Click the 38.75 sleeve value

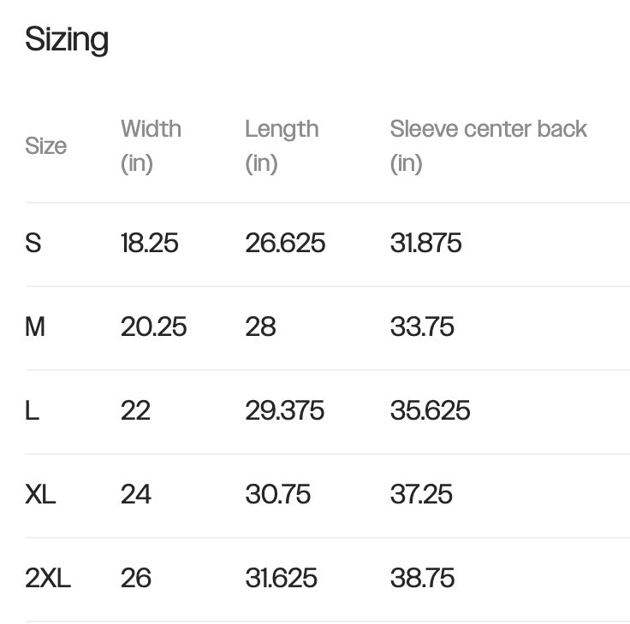(x=422, y=579)
